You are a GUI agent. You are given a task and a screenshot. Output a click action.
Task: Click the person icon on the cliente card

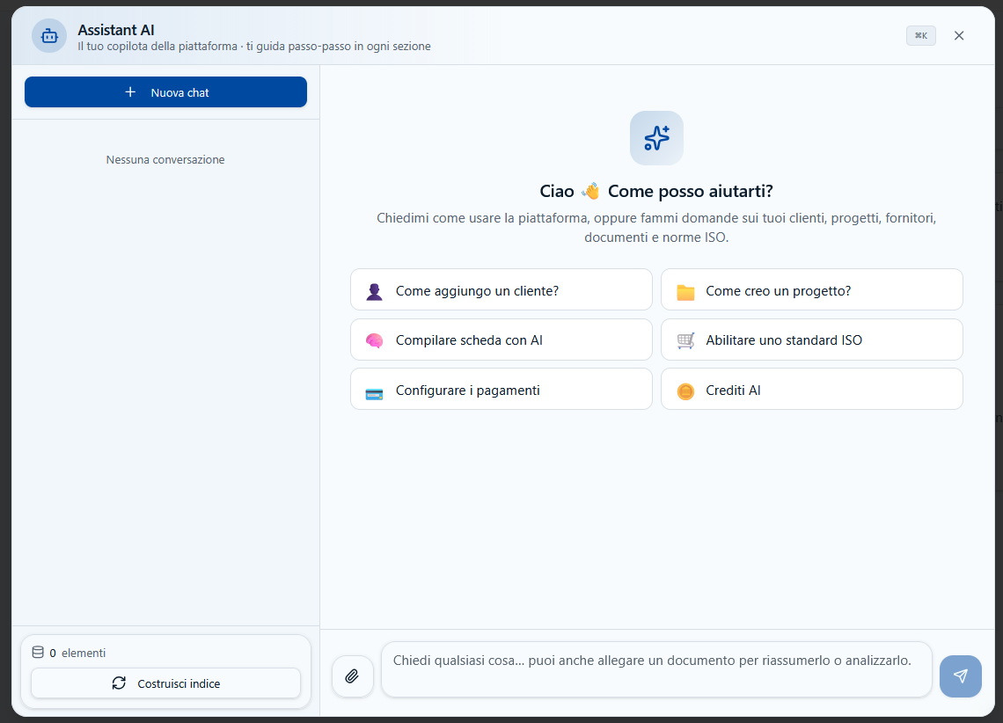[374, 291]
